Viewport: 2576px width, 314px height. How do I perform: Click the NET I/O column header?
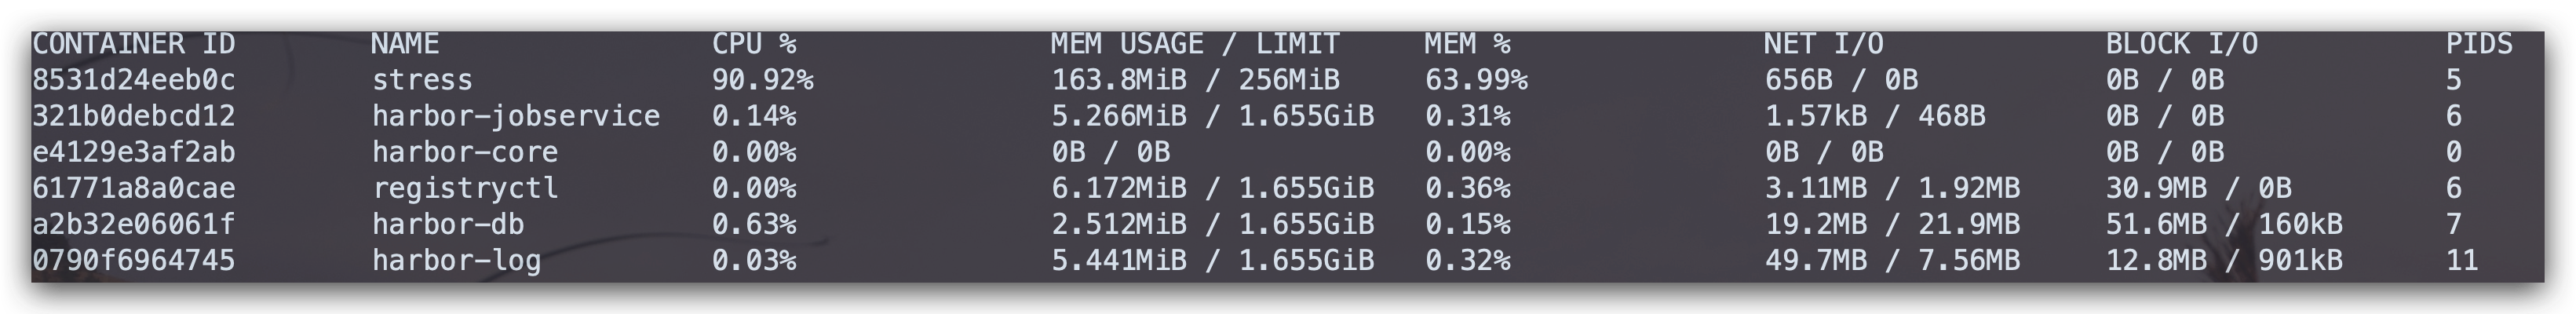1823,44
